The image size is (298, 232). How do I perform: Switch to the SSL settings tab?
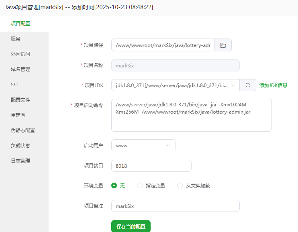click(15, 85)
